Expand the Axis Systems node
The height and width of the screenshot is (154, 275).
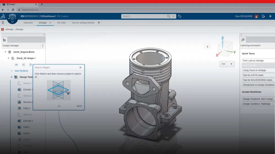click(12, 71)
